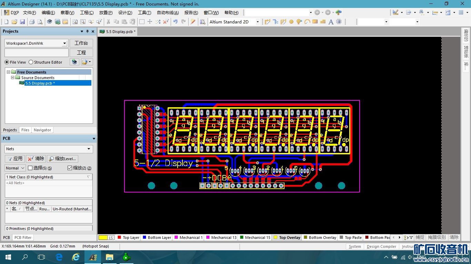
Task: Click the interactive routing tool icon
Action: [x=267, y=22]
